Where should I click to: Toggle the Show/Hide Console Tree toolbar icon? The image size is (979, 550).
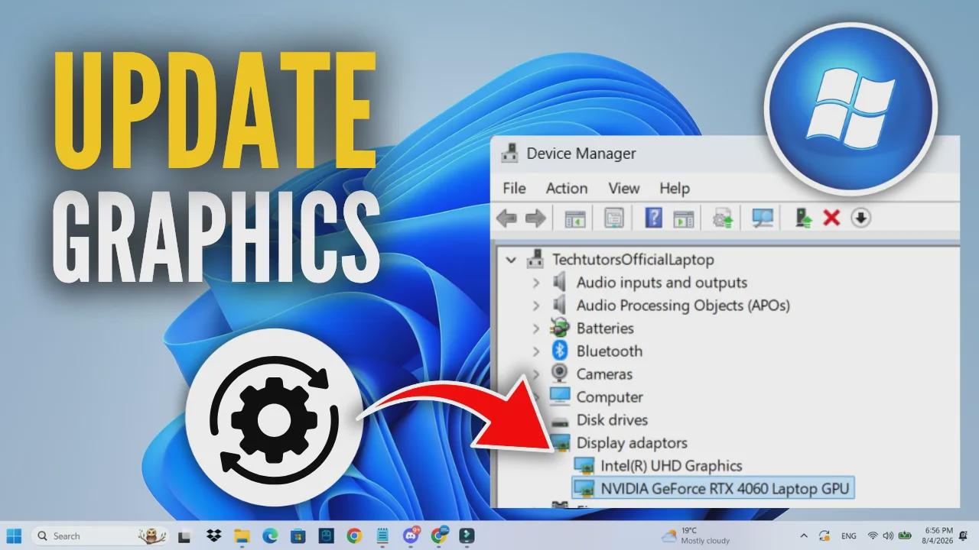click(575, 218)
